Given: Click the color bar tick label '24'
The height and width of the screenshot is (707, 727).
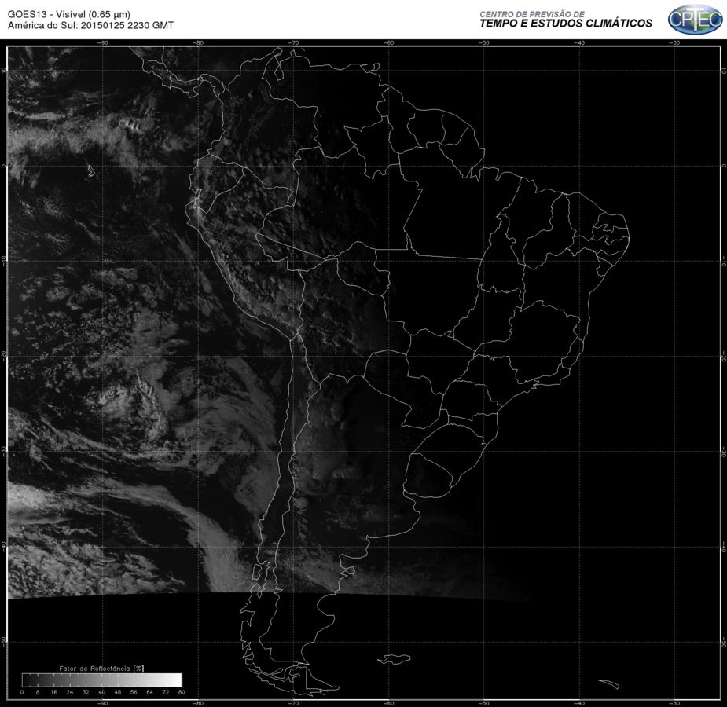Looking at the screenshot, I should [69, 692].
